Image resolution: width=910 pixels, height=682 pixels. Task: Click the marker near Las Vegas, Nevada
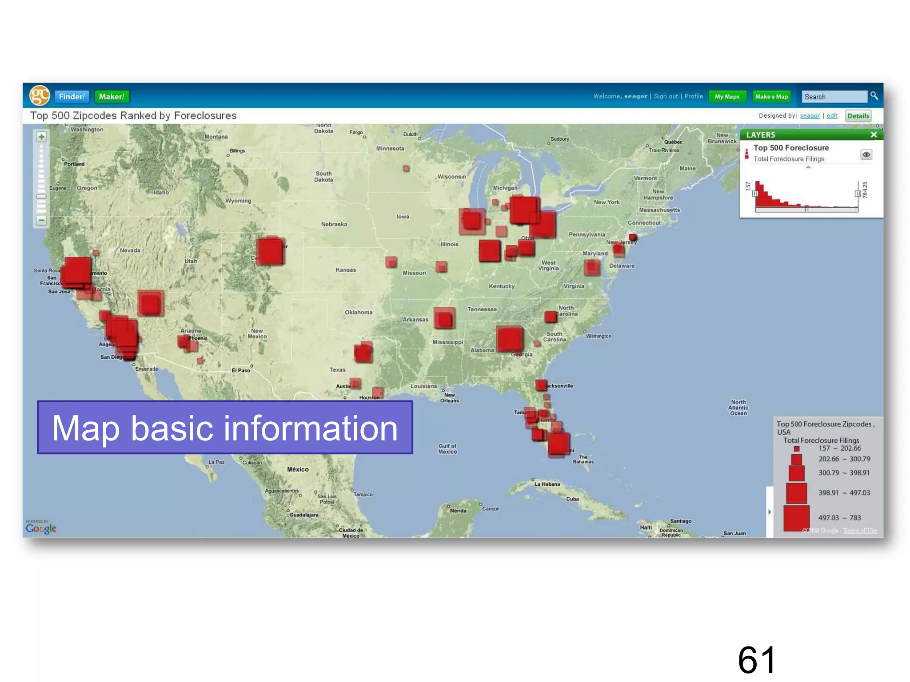point(150,304)
